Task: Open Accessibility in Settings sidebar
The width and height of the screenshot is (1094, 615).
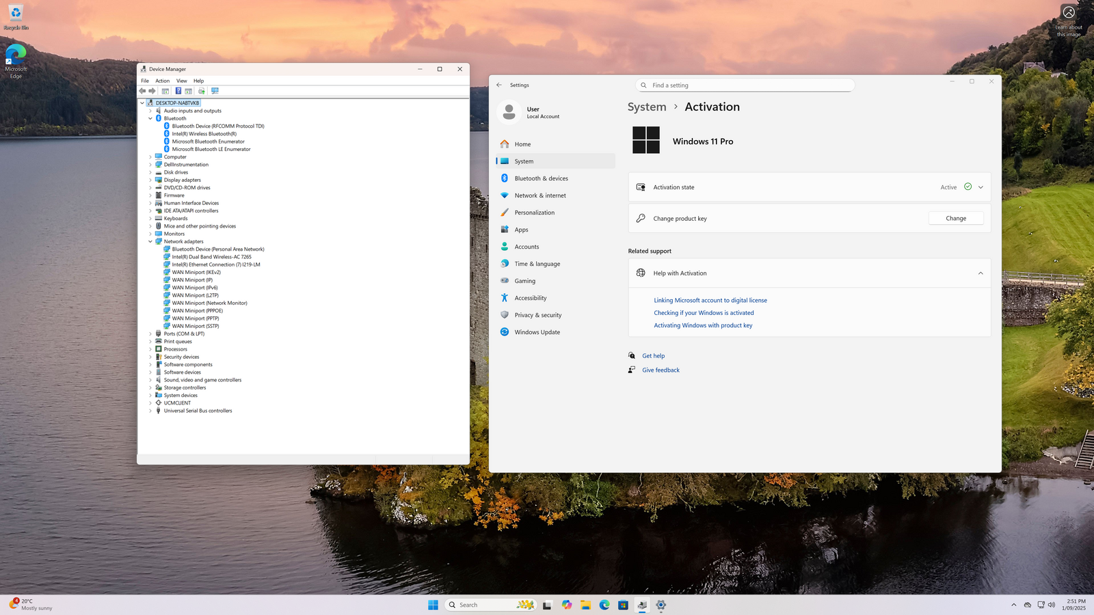Action: pyautogui.click(x=555, y=298)
